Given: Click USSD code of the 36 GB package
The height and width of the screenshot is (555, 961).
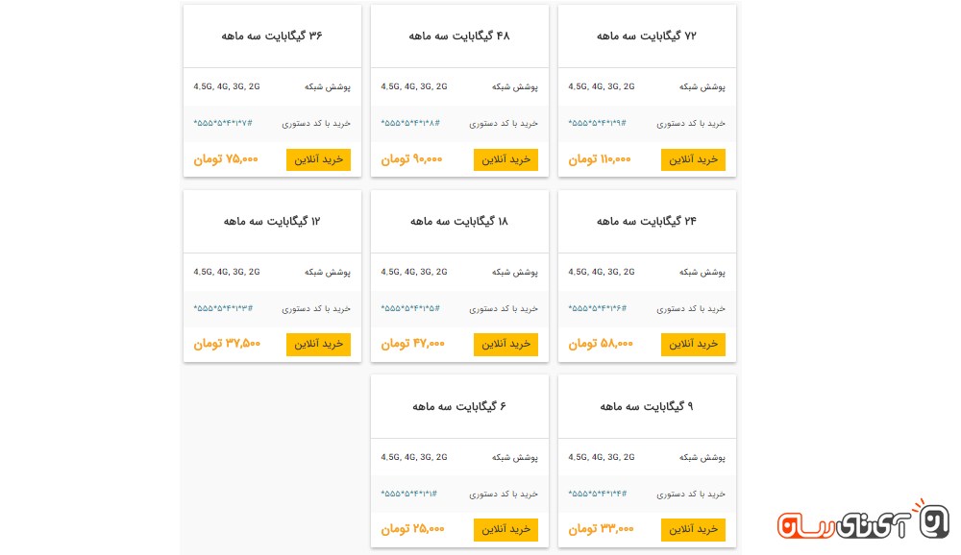Looking at the screenshot, I should (223, 124).
